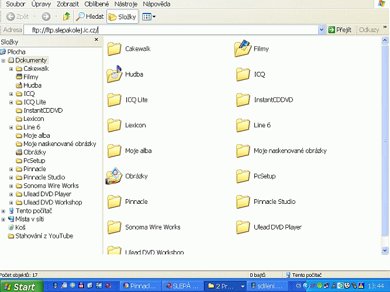Open the address bar dropdown arrow

point(321,30)
